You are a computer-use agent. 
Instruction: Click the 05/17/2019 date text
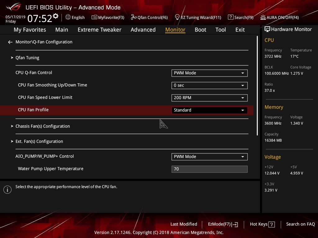(15, 17)
